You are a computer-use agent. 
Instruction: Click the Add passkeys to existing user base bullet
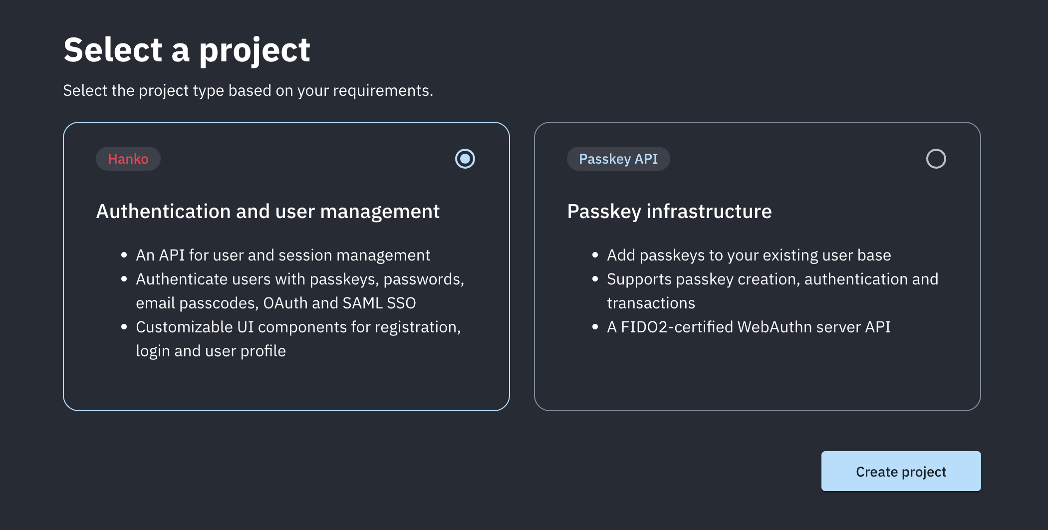pos(749,255)
